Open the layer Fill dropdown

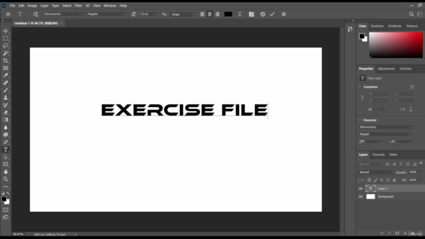point(420,180)
